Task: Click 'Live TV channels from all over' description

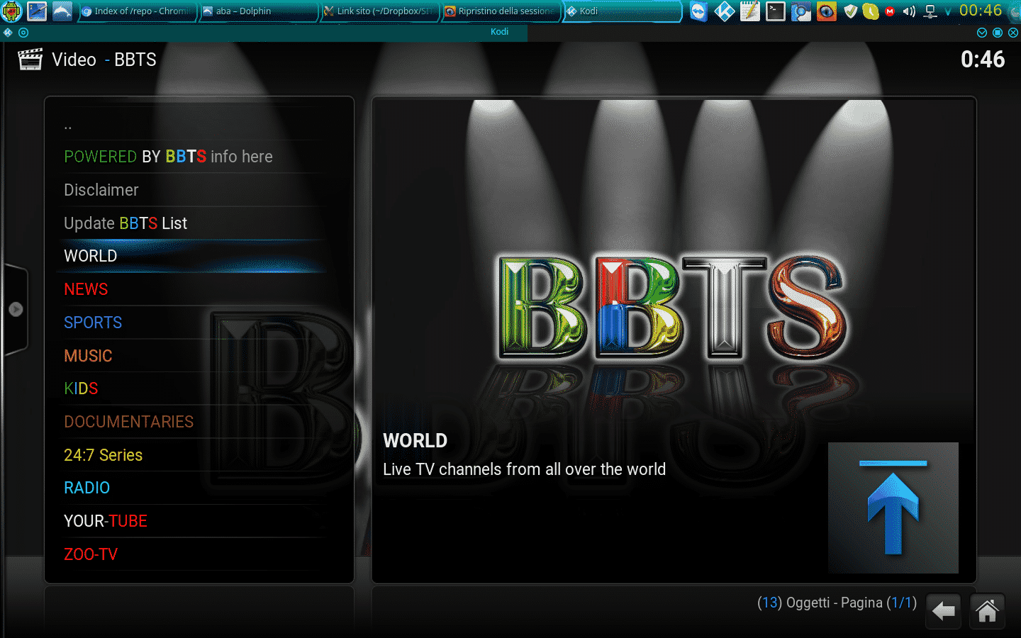Action: pyautogui.click(x=524, y=469)
